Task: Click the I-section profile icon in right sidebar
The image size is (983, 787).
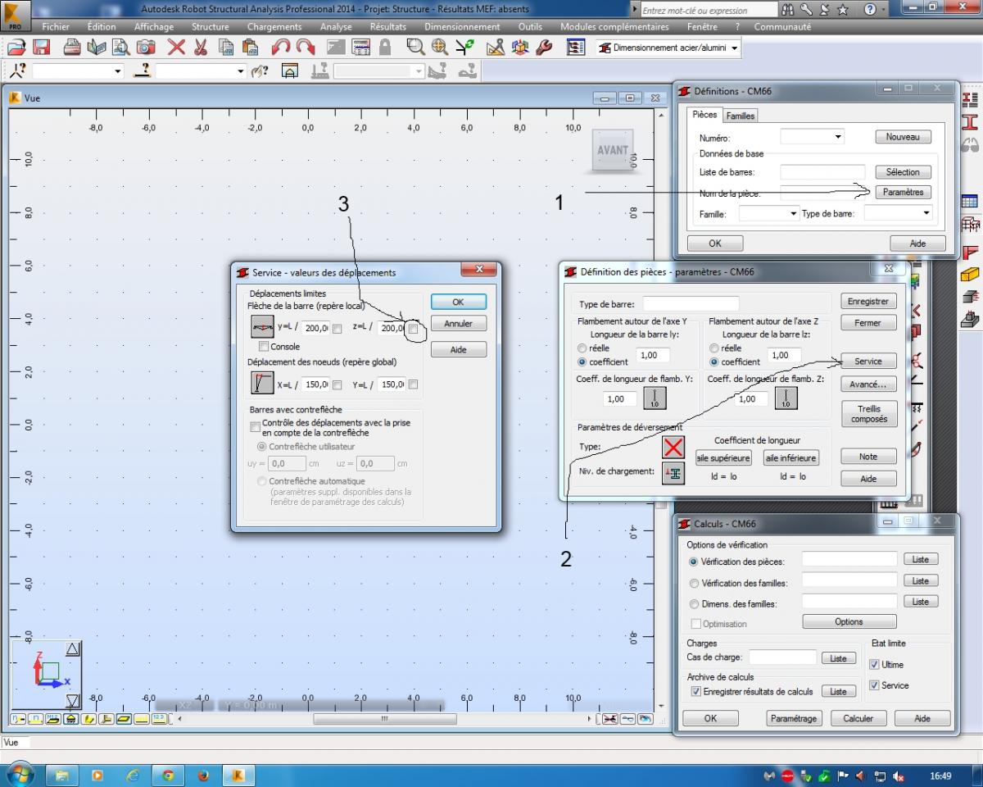Action: coord(970,121)
